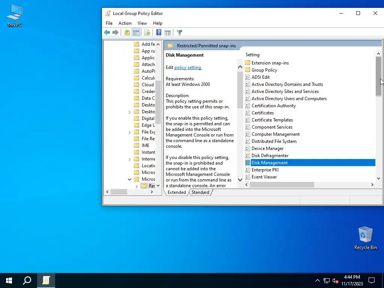Select Distributed File System setting
This screenshot has height=288, width=384.
[x=274, y=141]
